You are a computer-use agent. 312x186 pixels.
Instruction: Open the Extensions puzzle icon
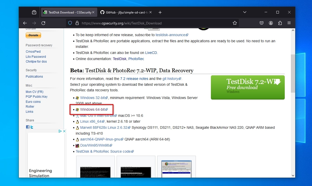pyautogui.click(x=280, y=23)
